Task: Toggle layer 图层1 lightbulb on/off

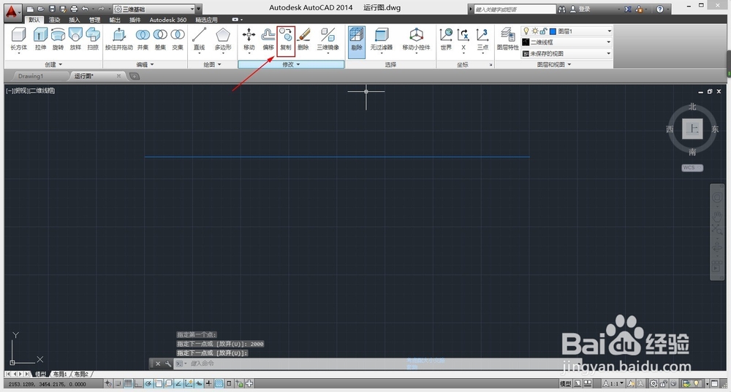Action: 526,31
